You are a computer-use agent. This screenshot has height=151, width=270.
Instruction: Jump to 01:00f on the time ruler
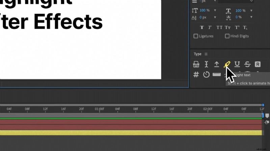pos(99,109)
